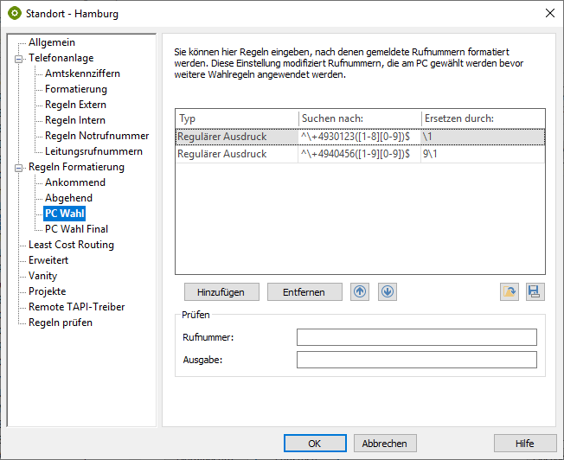Move selected rule up with arrow icon
Screen dimensions: 564x460
360,291
